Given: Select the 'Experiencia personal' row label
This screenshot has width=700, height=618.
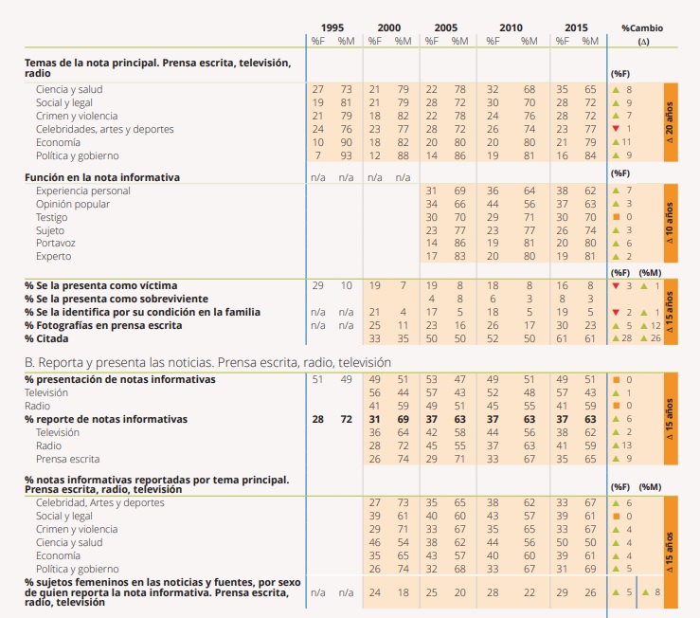Looking at the screenshot, I should tap(83, 191).
